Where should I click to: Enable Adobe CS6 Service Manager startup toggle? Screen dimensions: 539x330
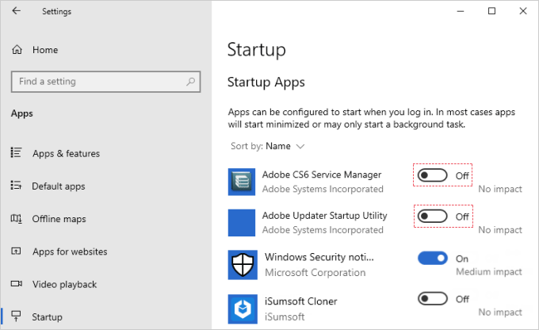(433, 175)
